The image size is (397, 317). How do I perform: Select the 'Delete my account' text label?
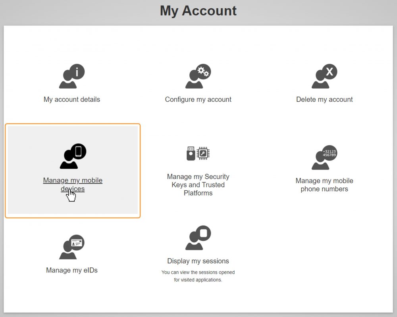coord(324,99)
